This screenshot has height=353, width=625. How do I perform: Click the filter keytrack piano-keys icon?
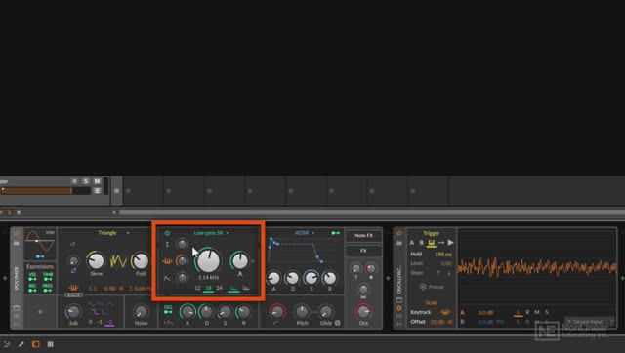coord(167,261)
